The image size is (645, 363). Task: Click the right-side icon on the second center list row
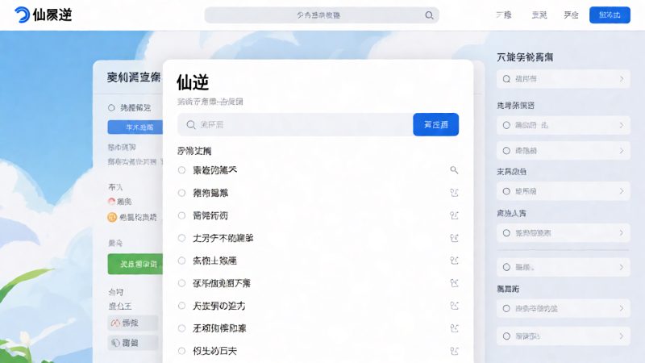click(x=454, y=193)
